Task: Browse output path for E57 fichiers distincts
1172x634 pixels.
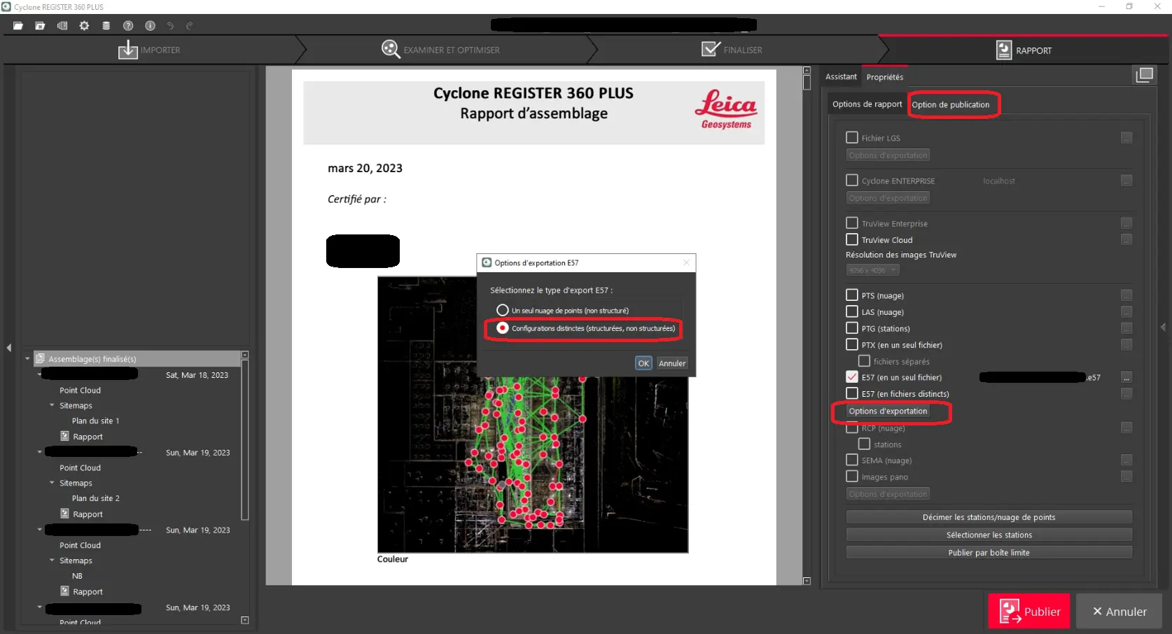Action: [1126, 393]
